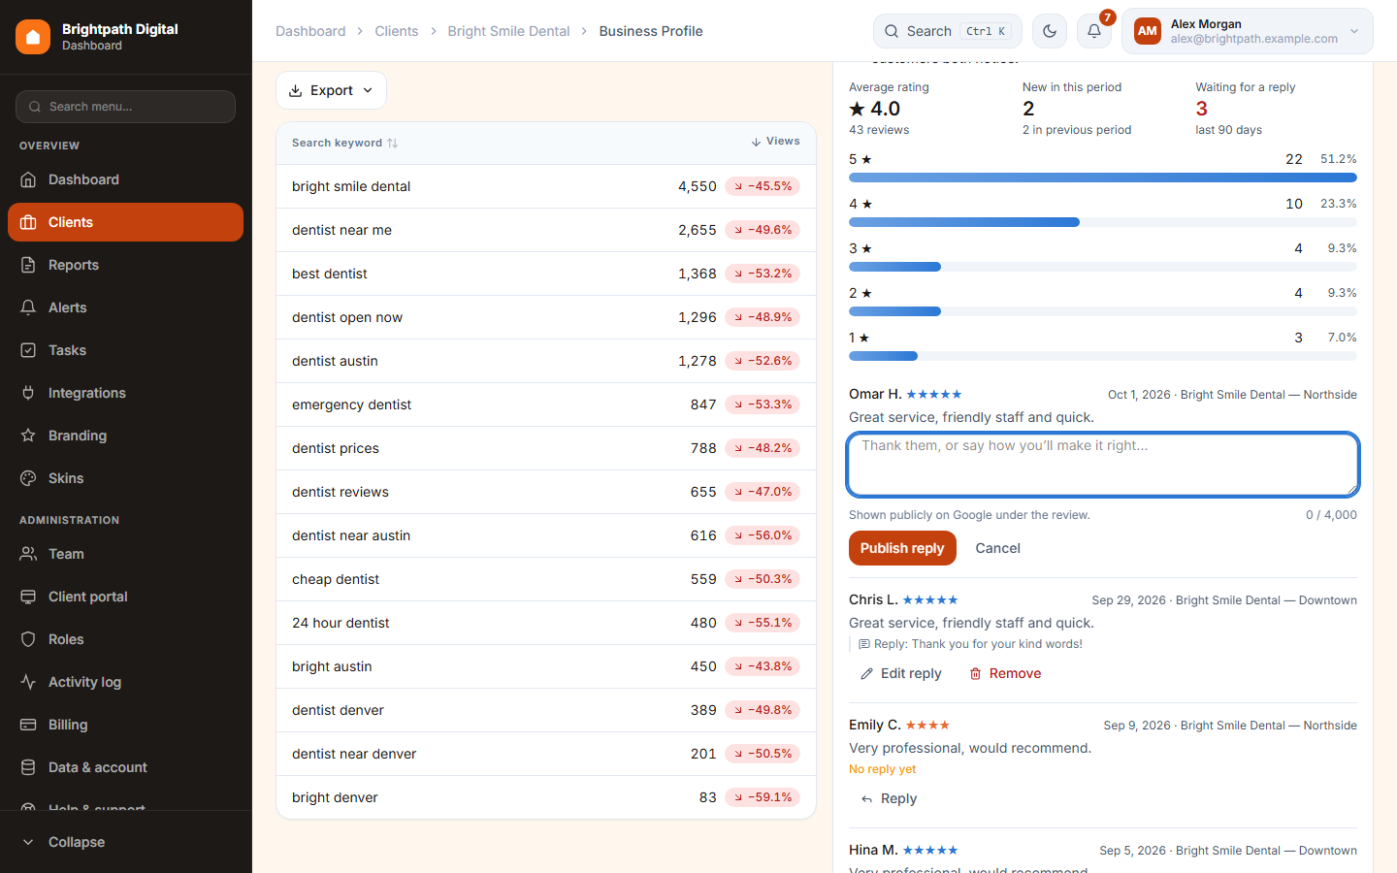Open the global Search Ctrl K box
This screenshot has width=1397, height=873.
point(948,31)
